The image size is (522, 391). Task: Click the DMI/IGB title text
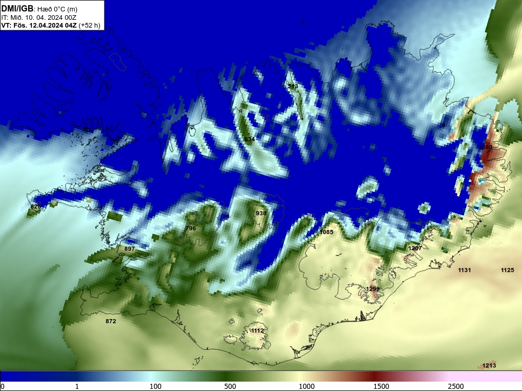click(17, 9)
